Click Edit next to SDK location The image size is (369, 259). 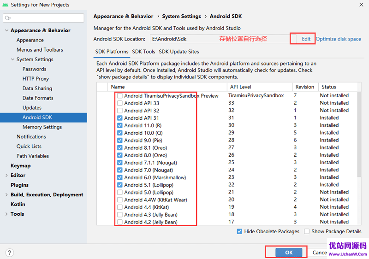tap(306, 39)
